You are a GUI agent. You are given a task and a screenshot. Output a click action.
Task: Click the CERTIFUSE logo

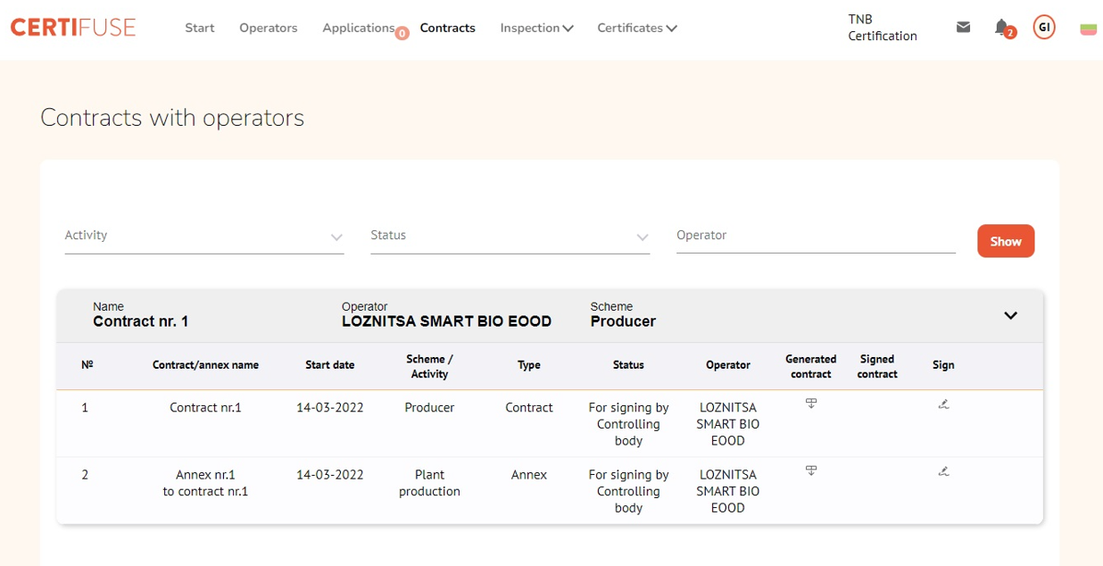coord(73,28)
